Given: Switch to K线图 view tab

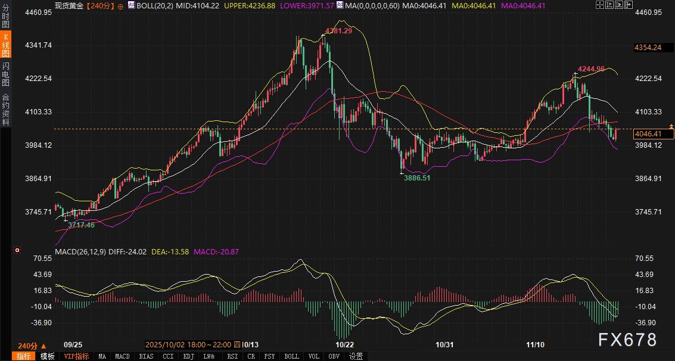Looking at the screenshot, I should pyautogui.click(x=6, y=45).
